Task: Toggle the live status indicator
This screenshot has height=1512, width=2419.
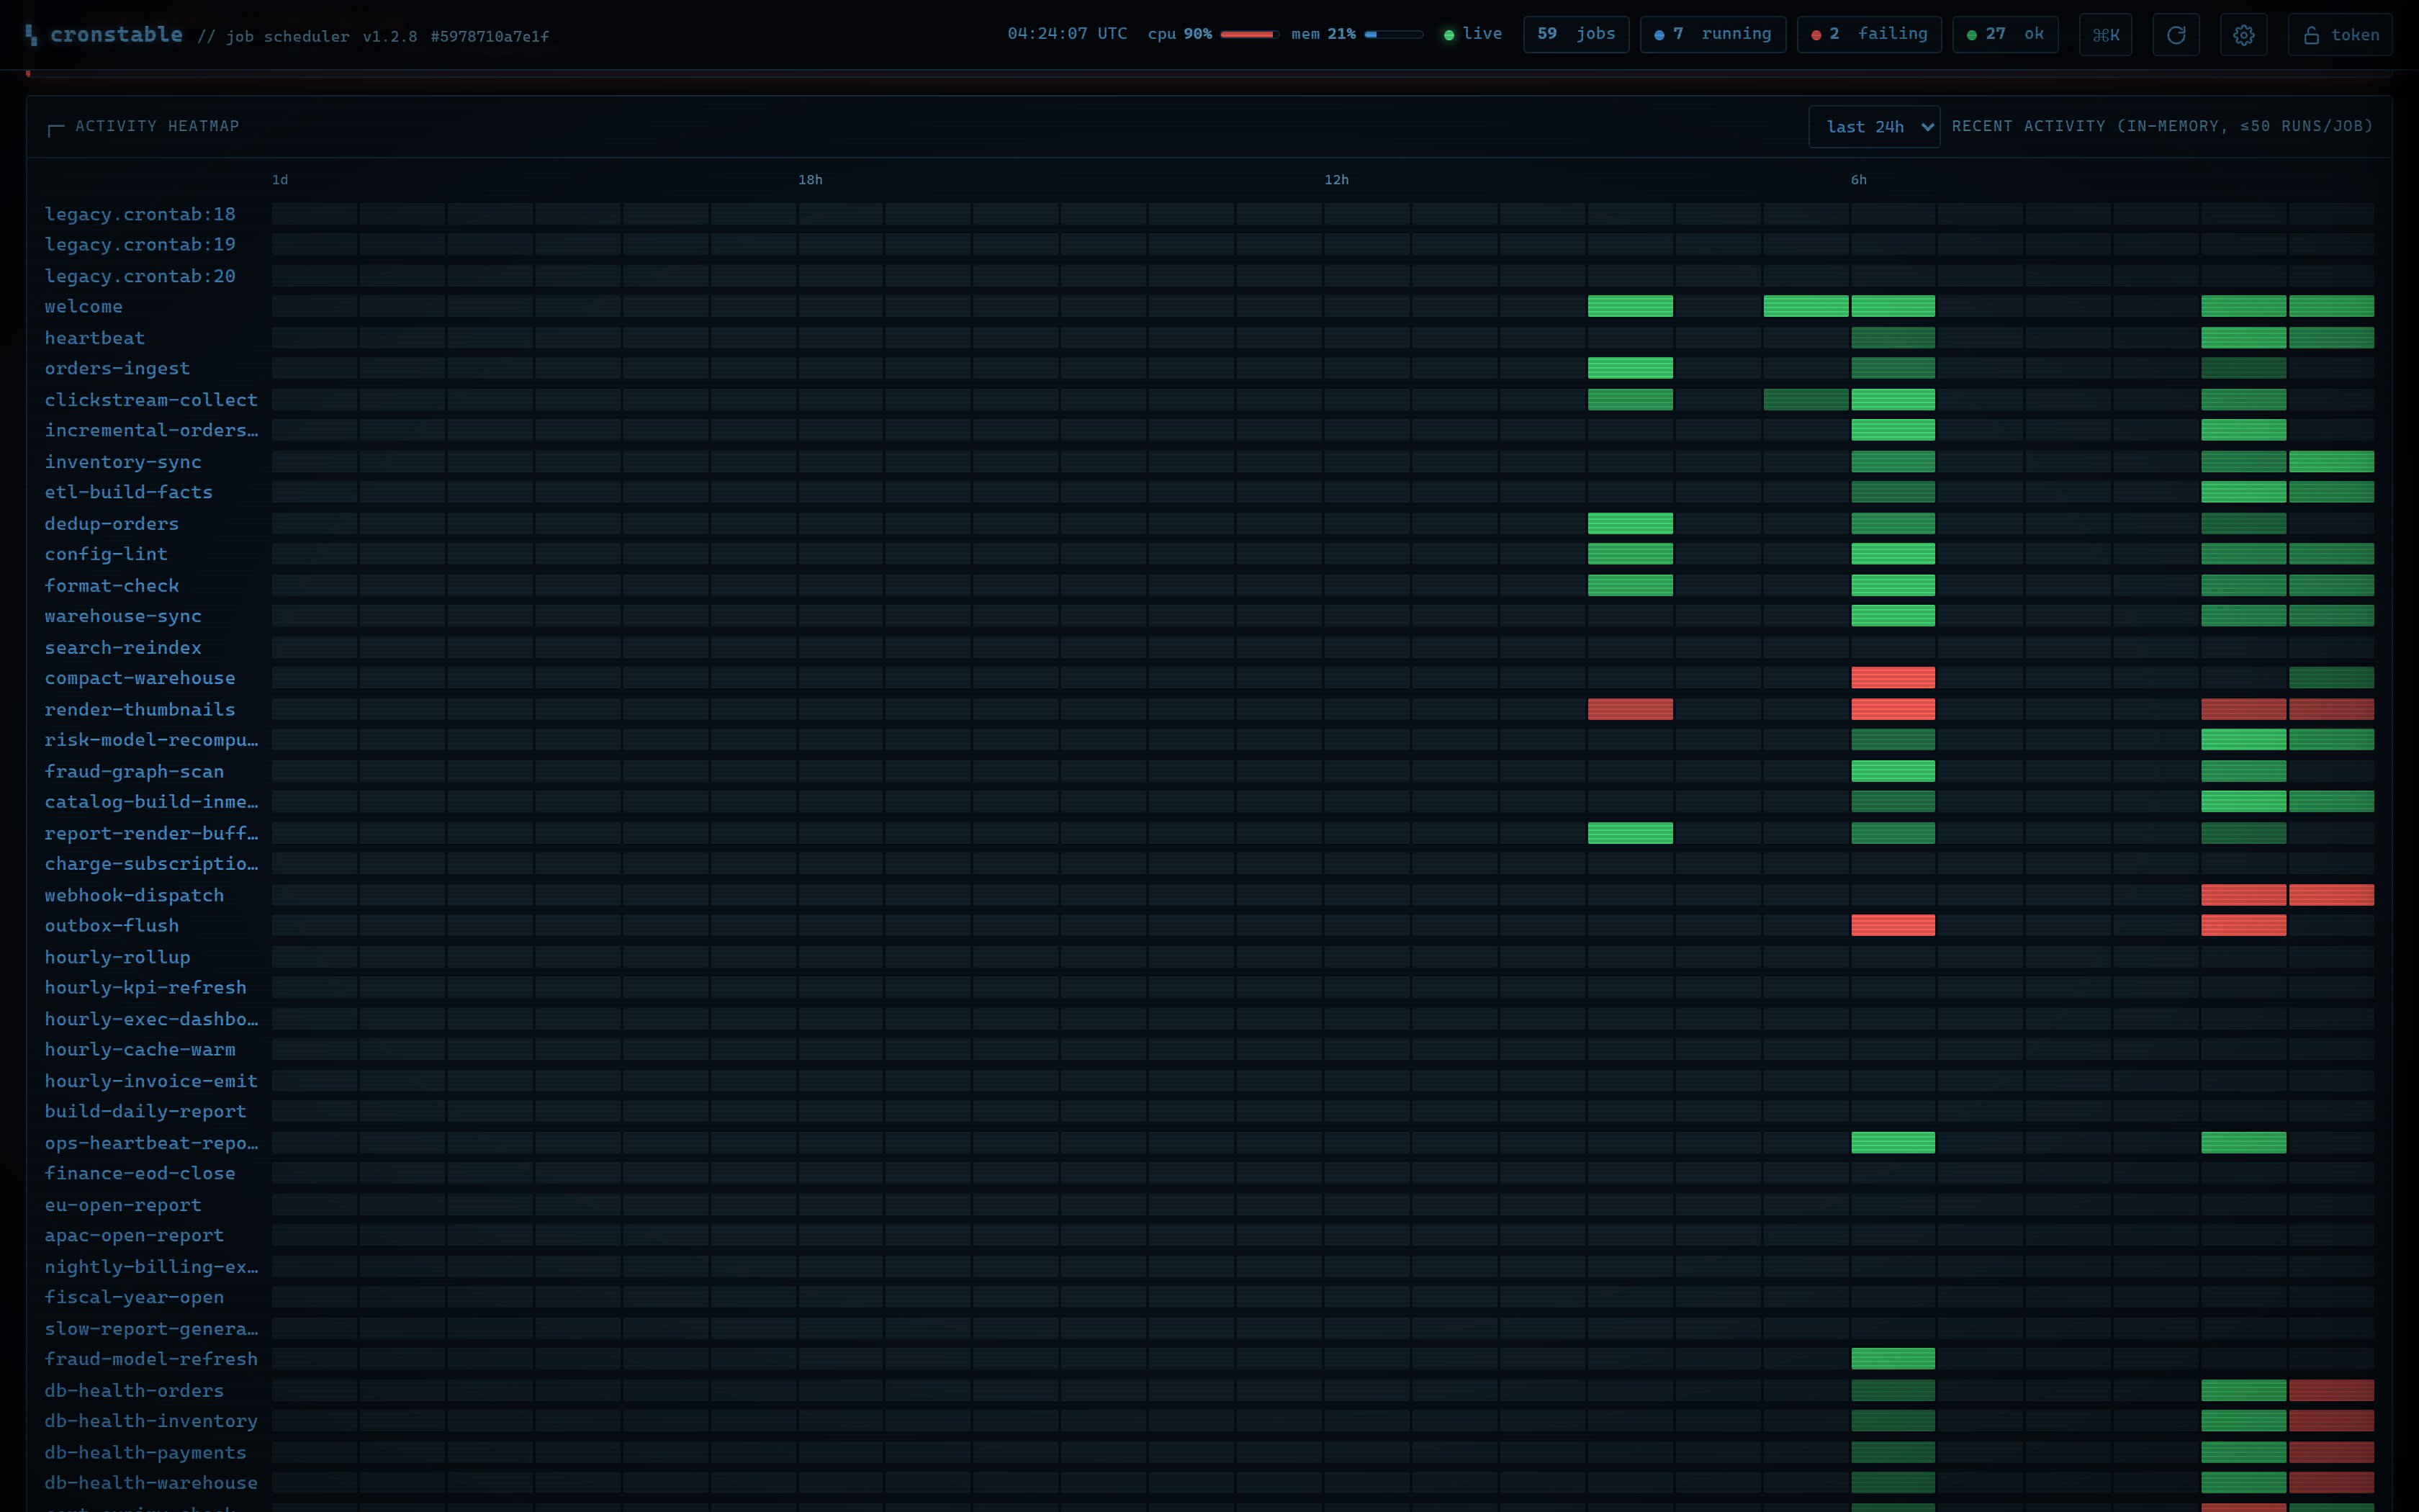Action: coord(1472,34)
